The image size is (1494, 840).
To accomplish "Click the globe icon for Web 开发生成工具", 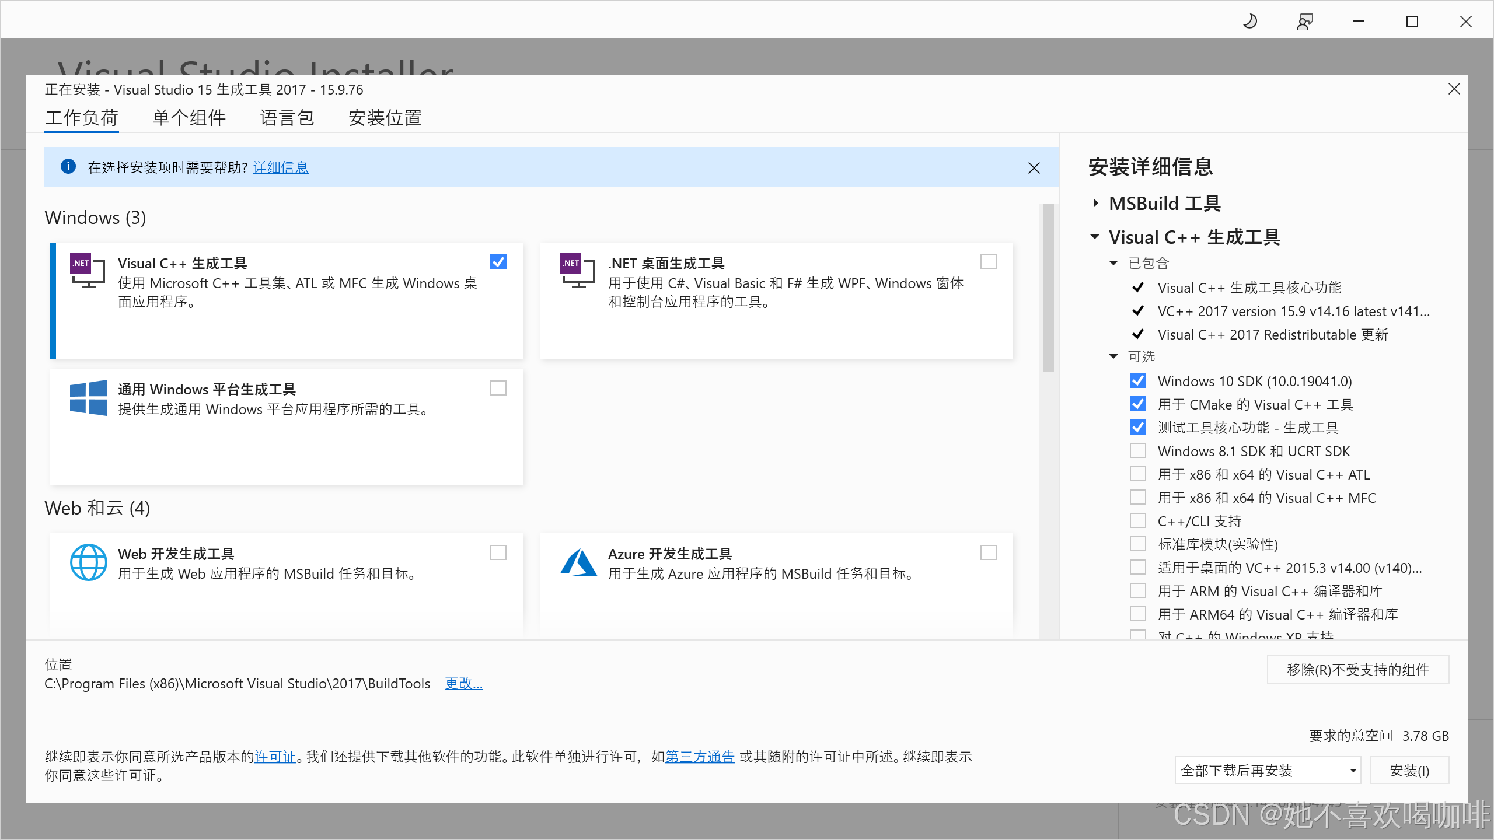I will [x=88, y=562].
